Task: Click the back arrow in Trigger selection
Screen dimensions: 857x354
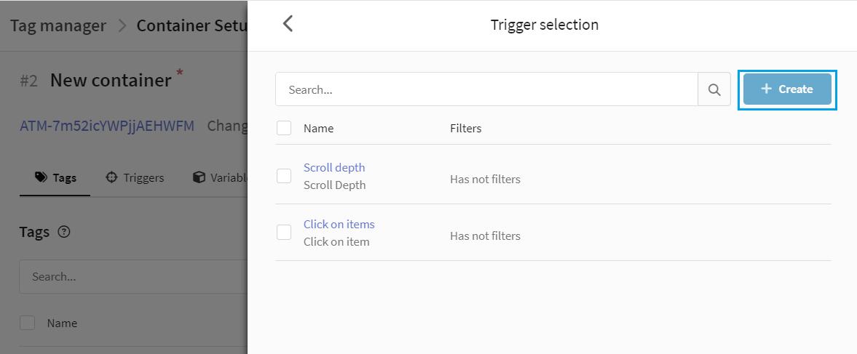Action: point(288,24)
